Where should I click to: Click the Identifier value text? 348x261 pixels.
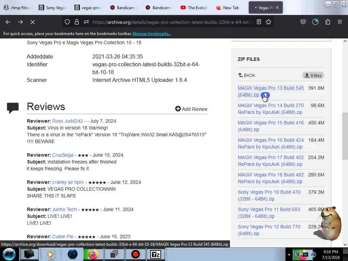coord(146,68)
